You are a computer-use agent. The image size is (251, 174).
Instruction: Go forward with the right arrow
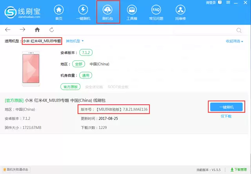(22, 29)
